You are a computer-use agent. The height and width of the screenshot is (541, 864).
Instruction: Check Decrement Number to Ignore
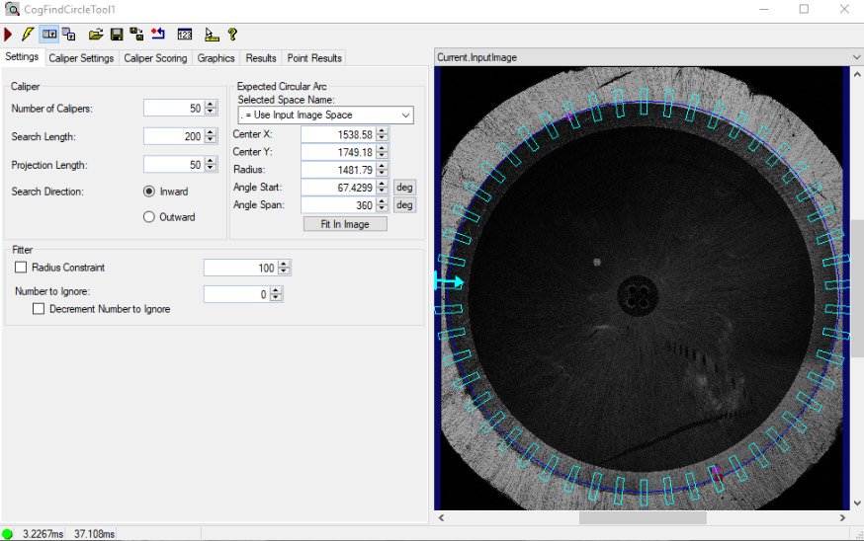pyautogui.click(x=39, y=309)
